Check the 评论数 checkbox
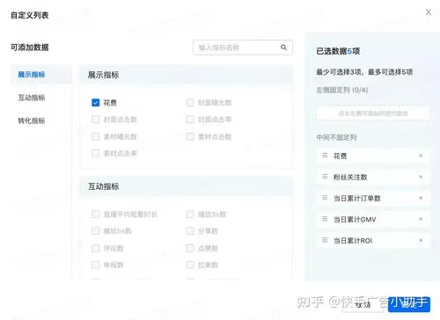Image resolution: width=440 pixels, height=320 pixels. click(x=96, y=248)
